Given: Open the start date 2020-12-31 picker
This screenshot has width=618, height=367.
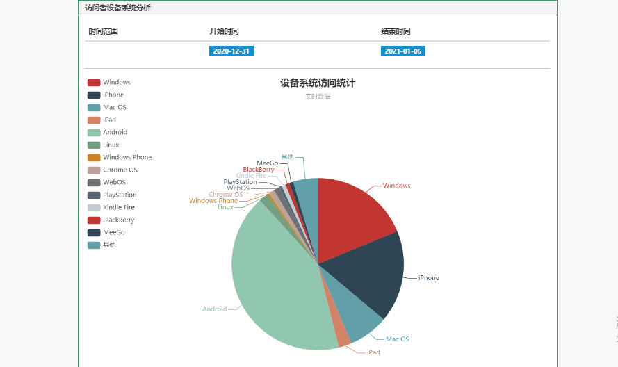Looking at the screenshot, I should pos(230,51).
